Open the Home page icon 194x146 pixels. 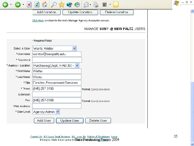(x=45, y=5)
